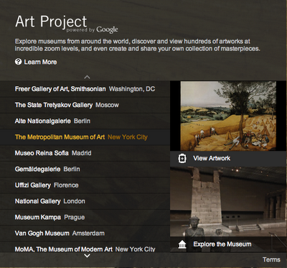Click the View Artwork frame icon

182,158
